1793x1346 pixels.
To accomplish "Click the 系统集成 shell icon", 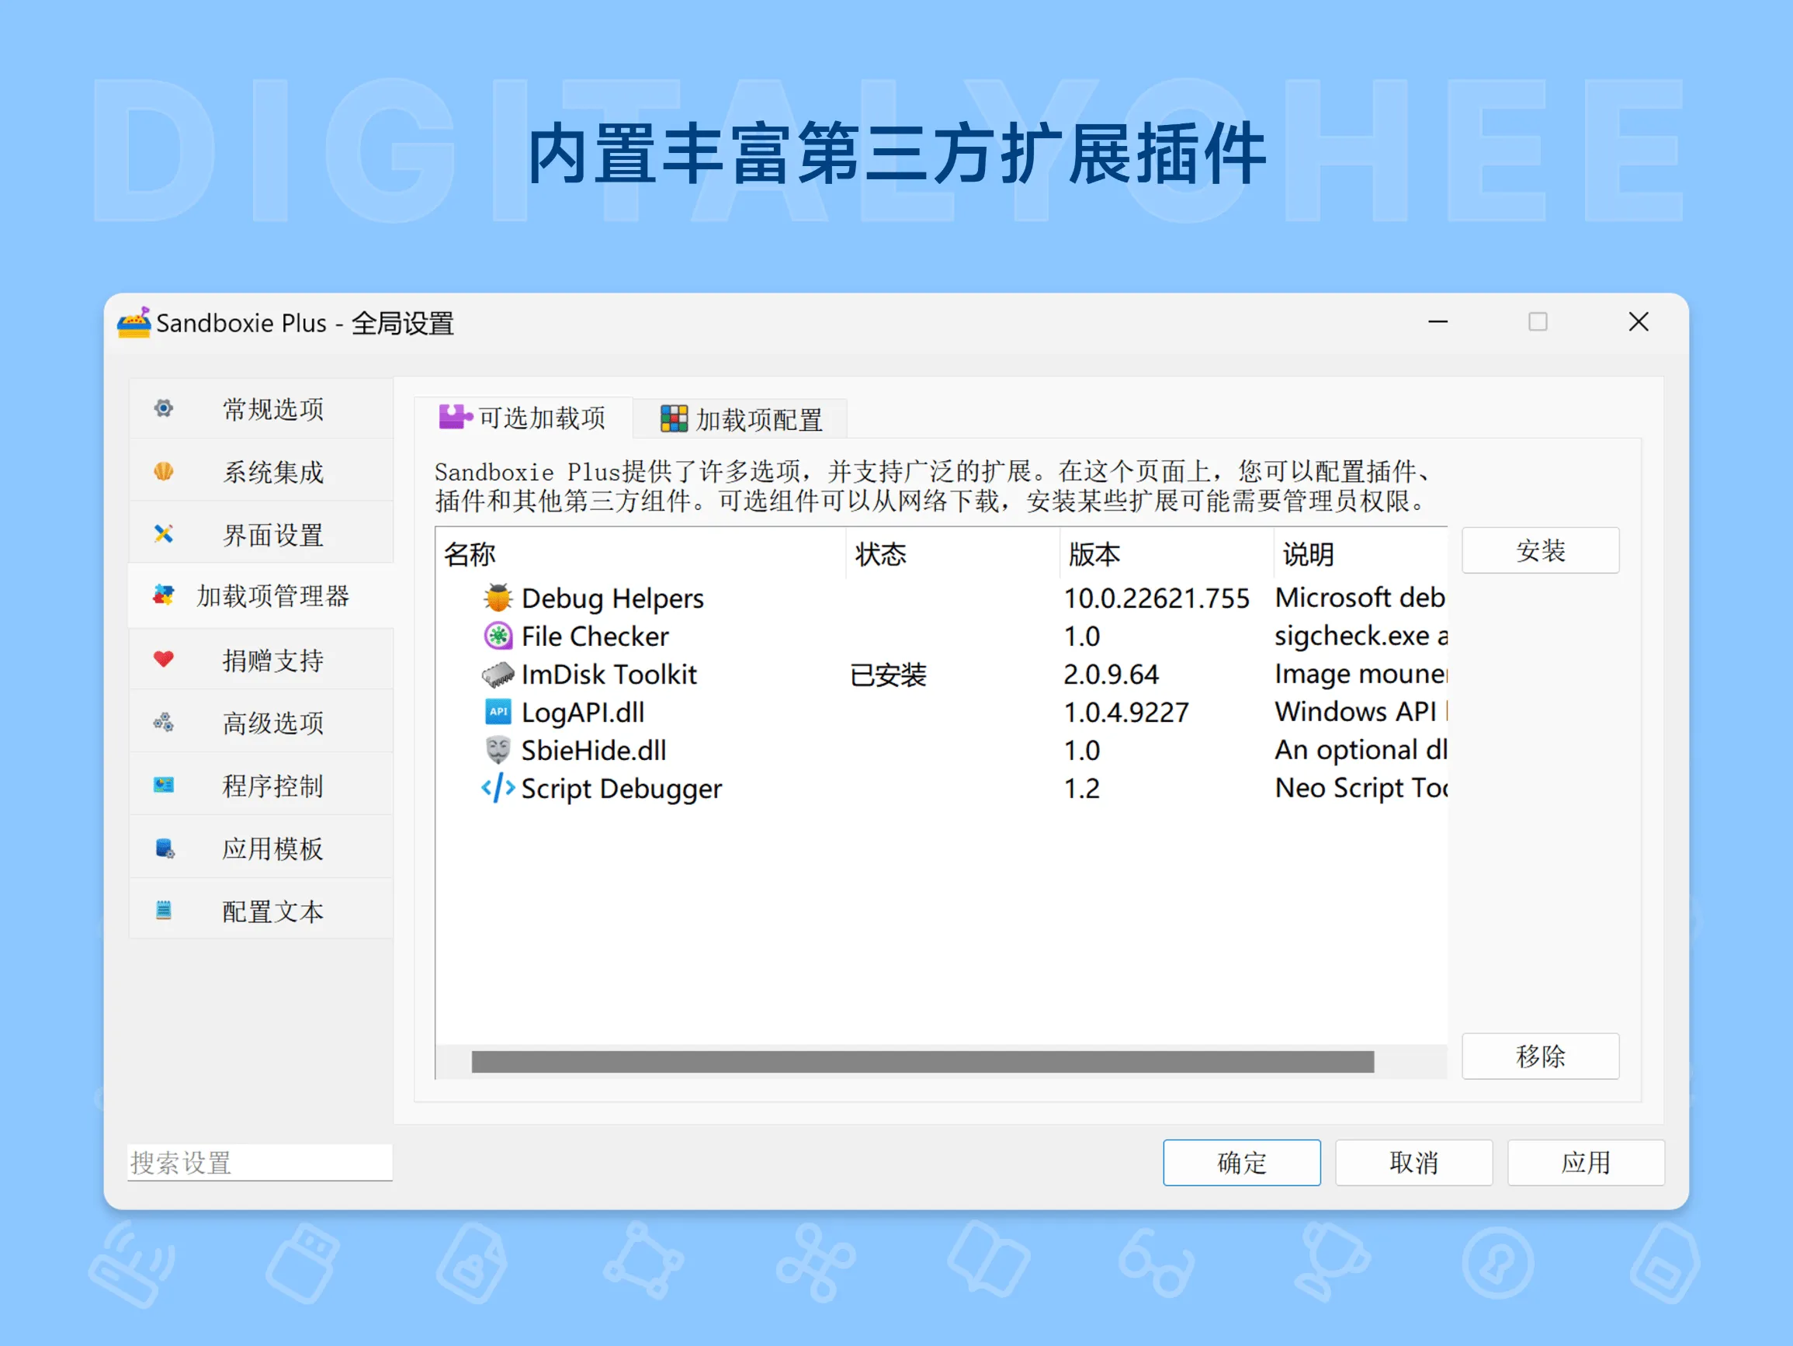I will point(164,471).
